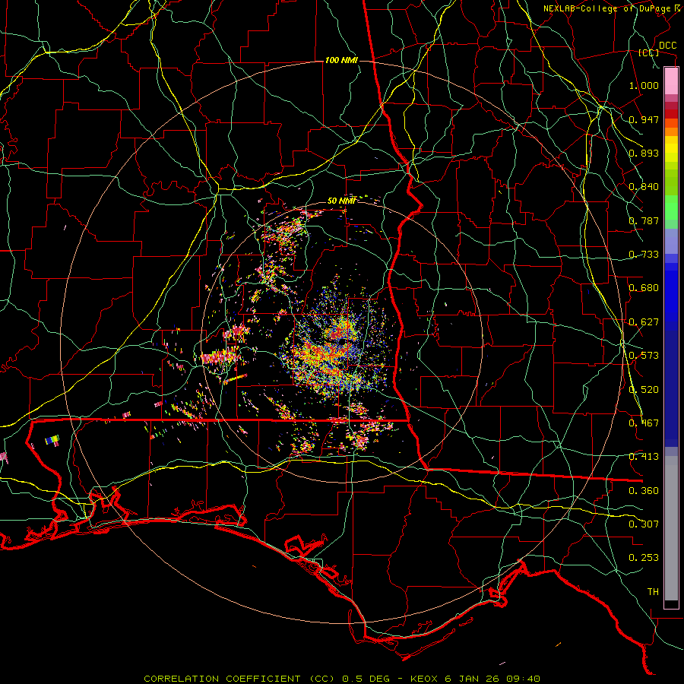Click the 0.413 scale value
The width and height of the screenshot is (684, 684).
[644, 457]
